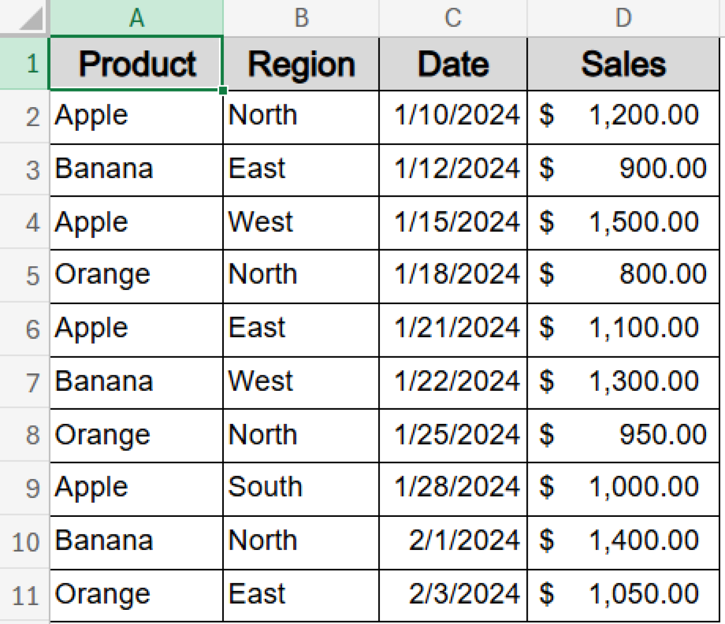The image size is (725, 624).
Task: Select the Orange cell in row 11
Action: pos(135,594)
